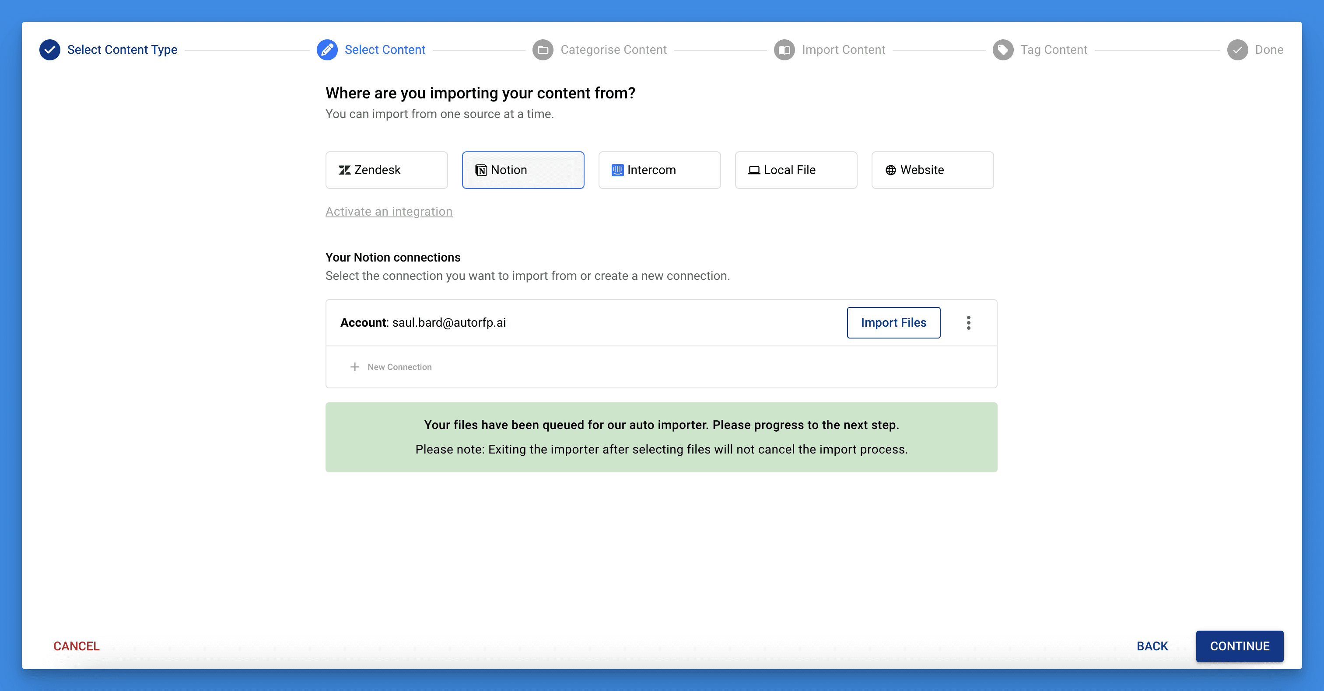Select Zendesk as the import source
The width and height of the screenshot is (1324, 691).
[x=386, y=170]
